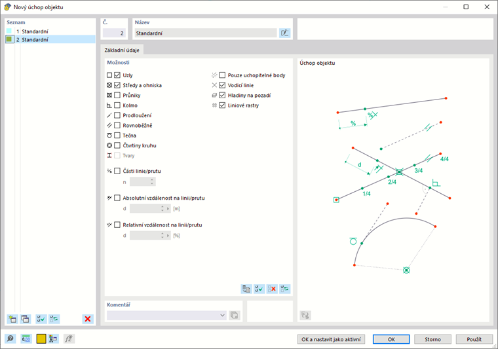Enable the Průniky checkbox
This screenshot has width=498, height=349.
[117, 95]
